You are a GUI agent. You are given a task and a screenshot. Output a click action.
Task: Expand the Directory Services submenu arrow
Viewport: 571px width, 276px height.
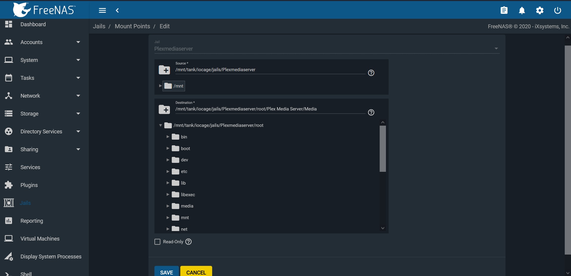coord(78,132)
